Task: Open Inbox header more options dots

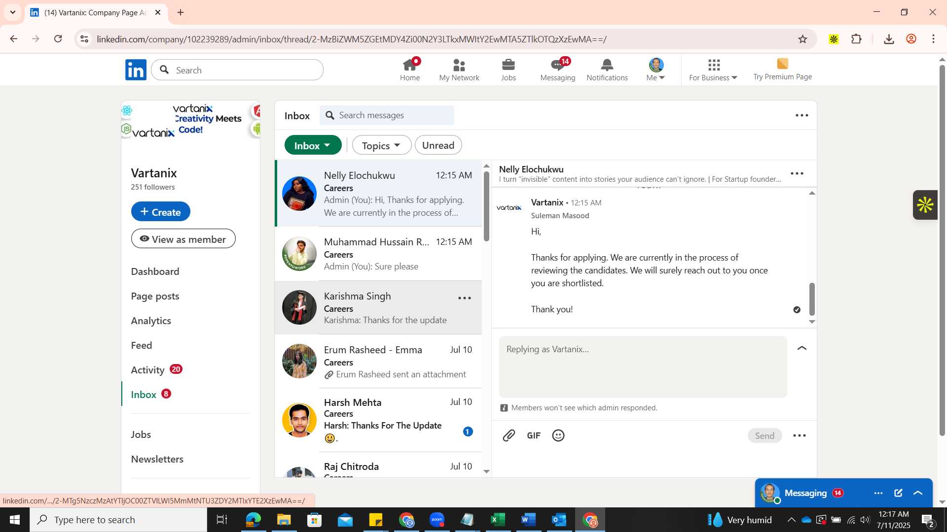Action: pyautogui.click(x=802, y=115)
